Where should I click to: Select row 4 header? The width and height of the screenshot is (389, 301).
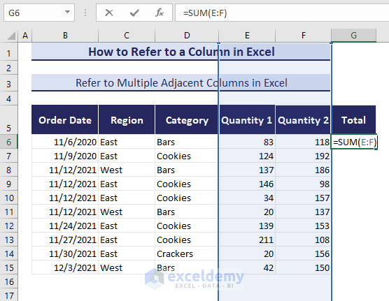(9, 98)
